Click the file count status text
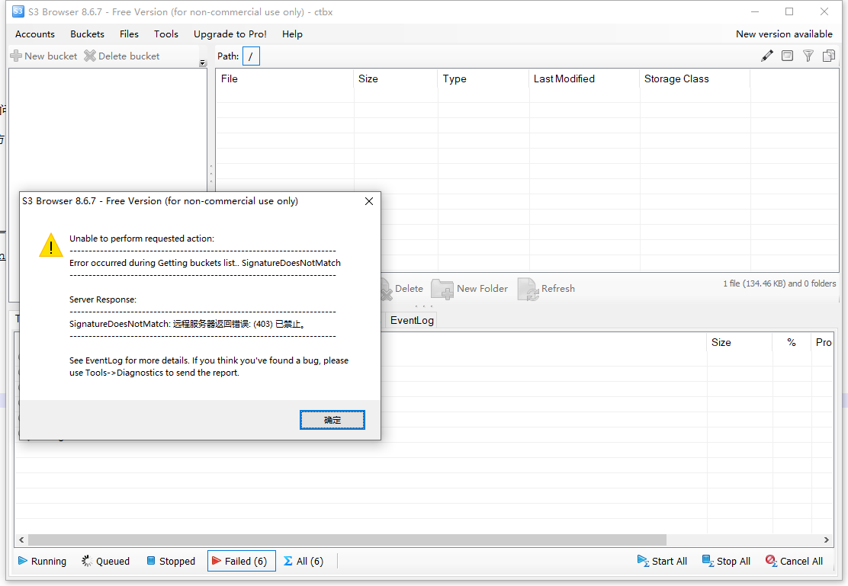Image resolution: width=848 pixels, height=586 pixels. pyautogui.click(x=779, y=283)
